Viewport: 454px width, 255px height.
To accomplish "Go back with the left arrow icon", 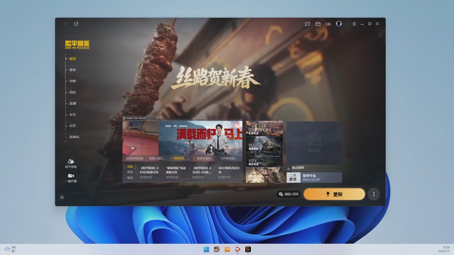I will 66,24.
